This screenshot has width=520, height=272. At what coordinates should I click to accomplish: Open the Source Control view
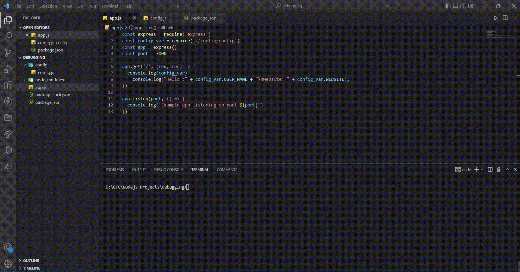(8, 52)
